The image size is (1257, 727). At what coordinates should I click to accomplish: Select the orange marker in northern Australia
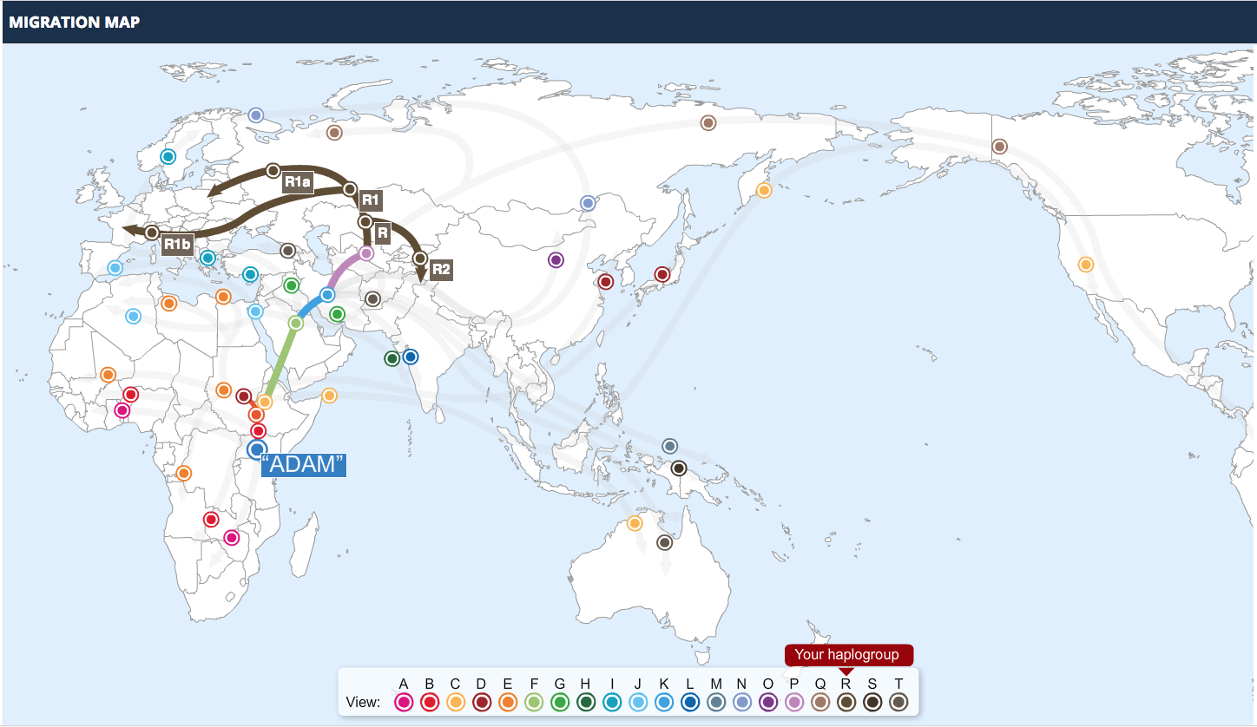[x=633, y=522]
